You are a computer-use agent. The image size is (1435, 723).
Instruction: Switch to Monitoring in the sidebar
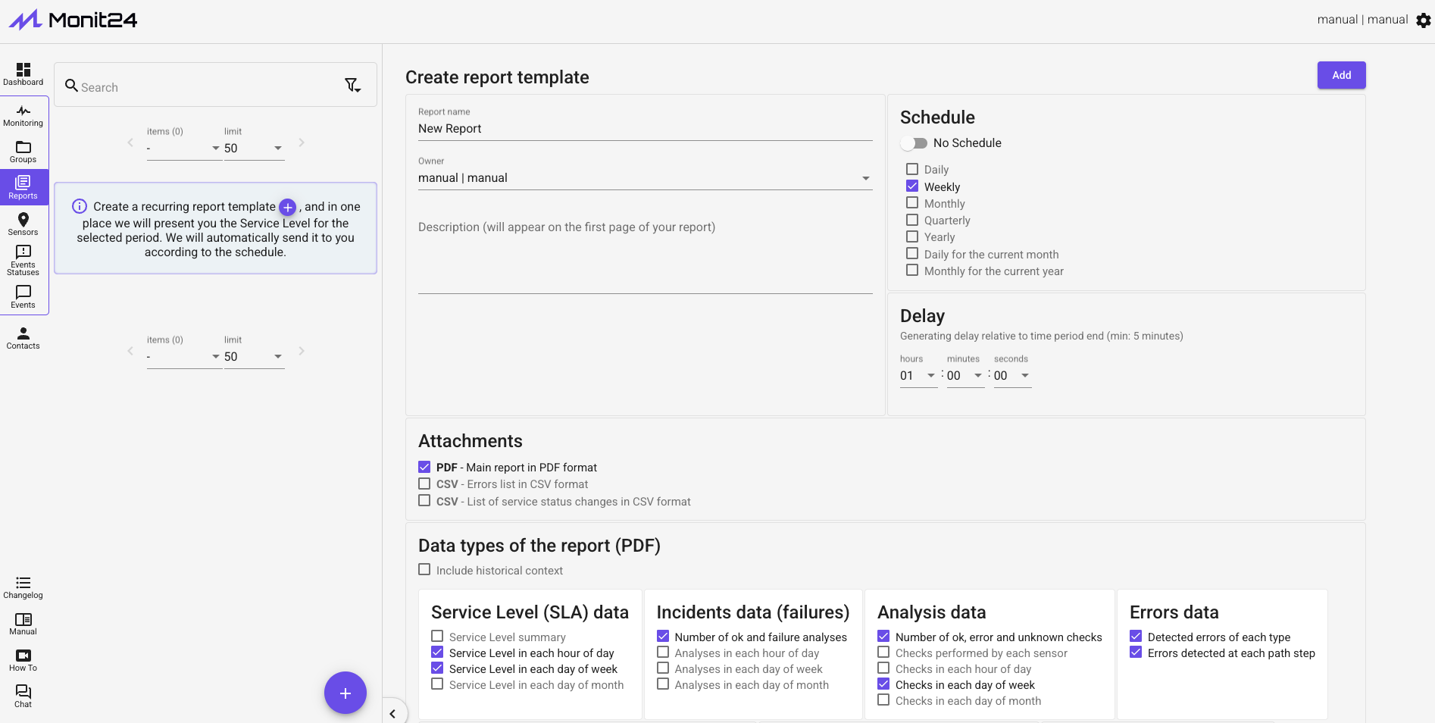click(23, 115)
